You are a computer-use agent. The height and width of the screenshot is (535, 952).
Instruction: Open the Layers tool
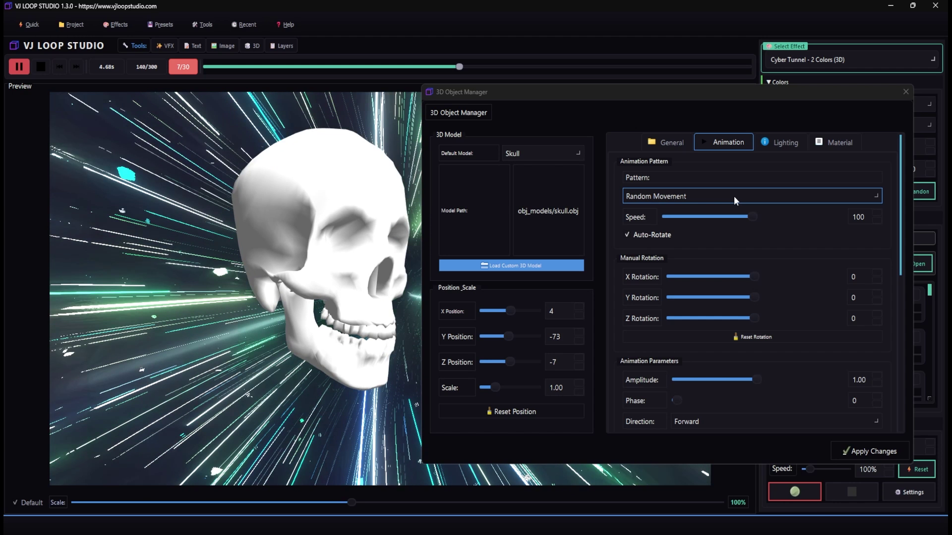coord(282,46)
